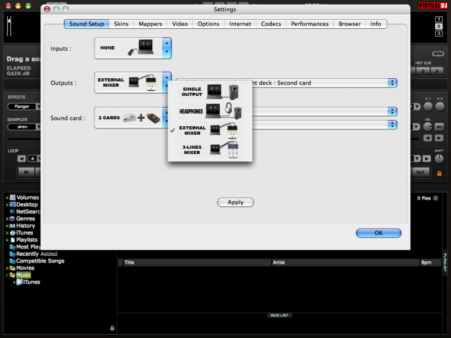Switch to the Skins tab
Image resolution: width=451 pixels, height=338 pixels.
tap(121, 24)
